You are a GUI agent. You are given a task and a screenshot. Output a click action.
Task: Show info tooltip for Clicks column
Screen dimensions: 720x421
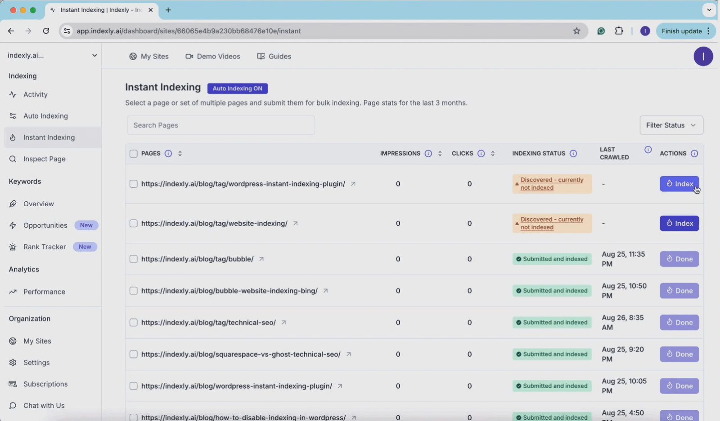pos(481,154)
